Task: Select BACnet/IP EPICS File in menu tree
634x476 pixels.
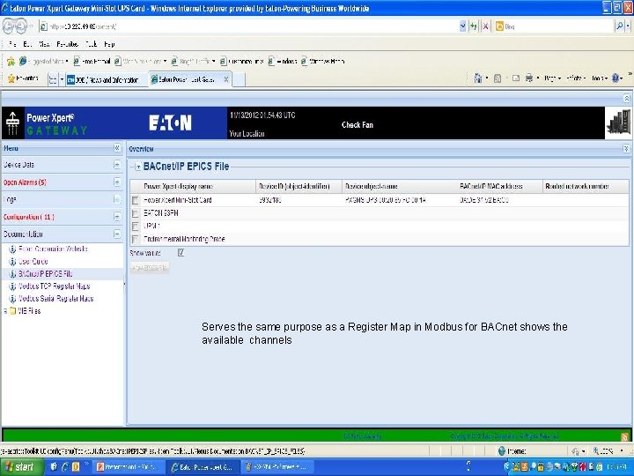Action: pos(45,274)
